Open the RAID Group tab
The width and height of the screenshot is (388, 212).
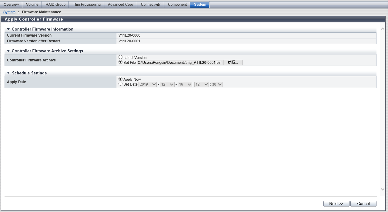coord(55,5)
